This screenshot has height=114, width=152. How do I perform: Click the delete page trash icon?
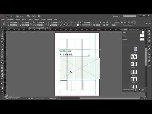[x=143, y=90]
